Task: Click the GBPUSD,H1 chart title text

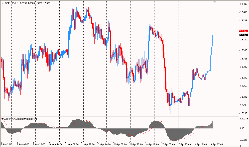Action: tap(11, 3)
